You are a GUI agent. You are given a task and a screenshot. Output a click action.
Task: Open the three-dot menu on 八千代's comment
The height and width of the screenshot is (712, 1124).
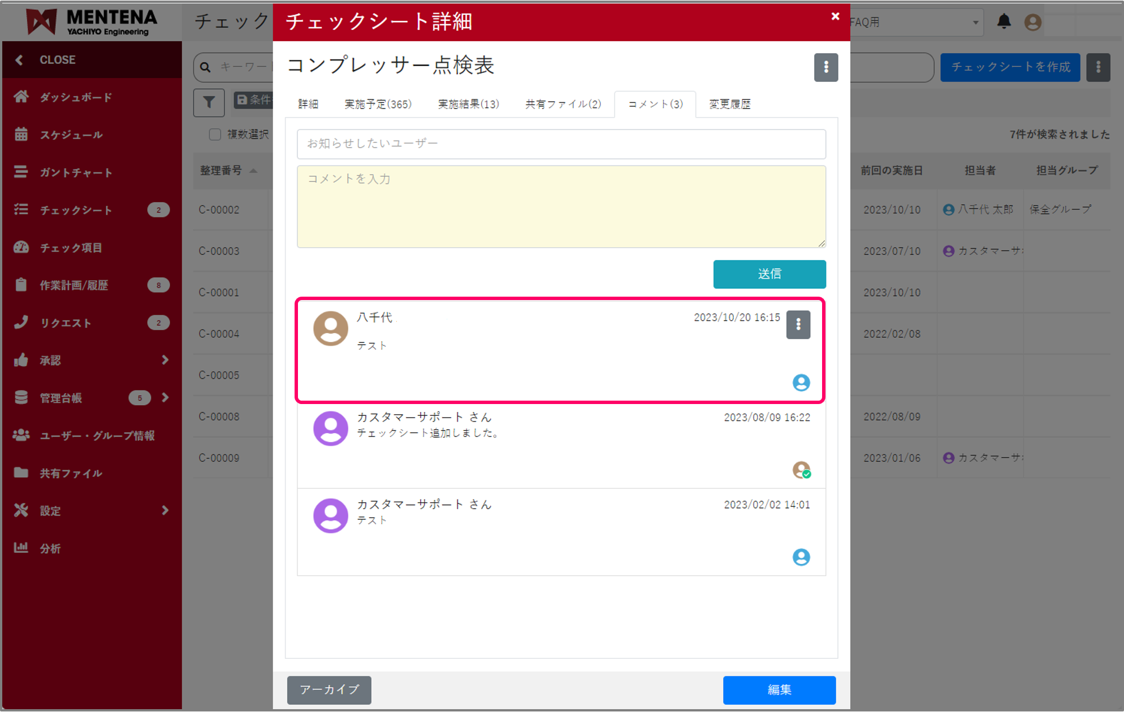798,324
